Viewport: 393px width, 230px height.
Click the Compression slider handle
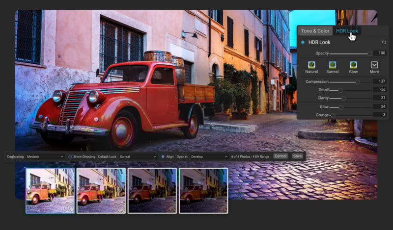pos(358,82)
